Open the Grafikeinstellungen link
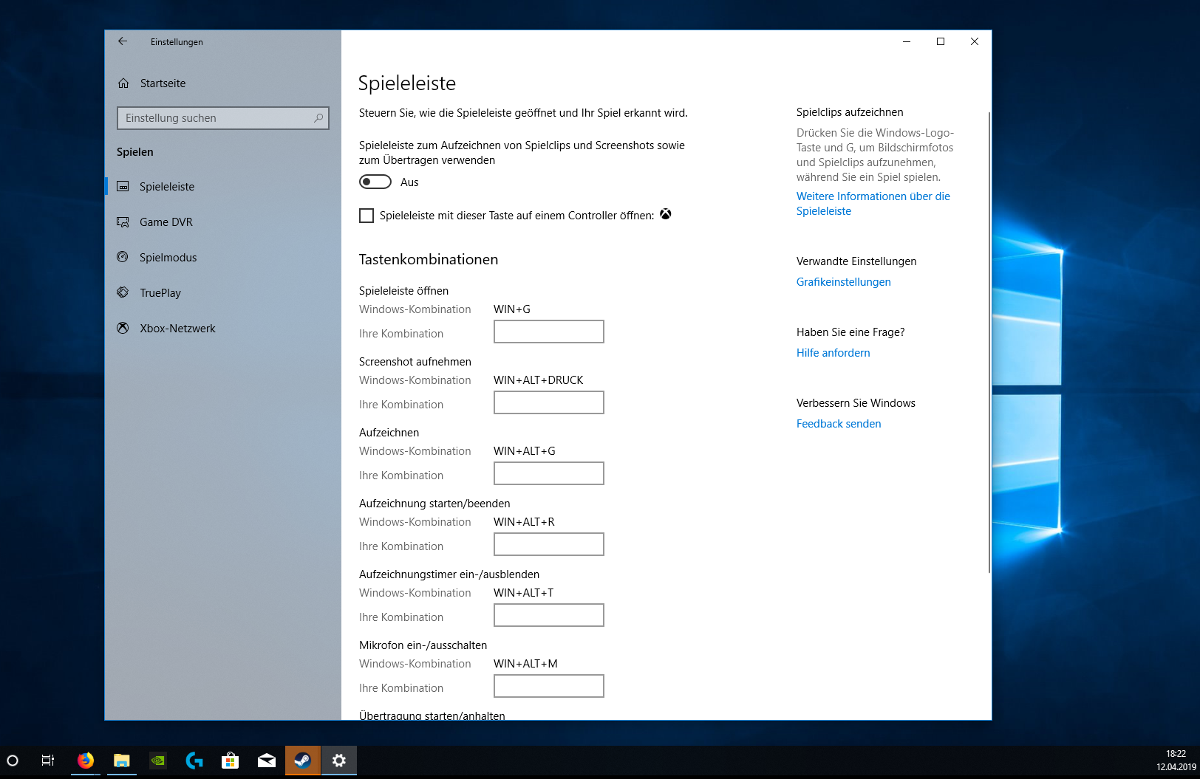Screen dimensions: 1200x779 pos(843,282)
